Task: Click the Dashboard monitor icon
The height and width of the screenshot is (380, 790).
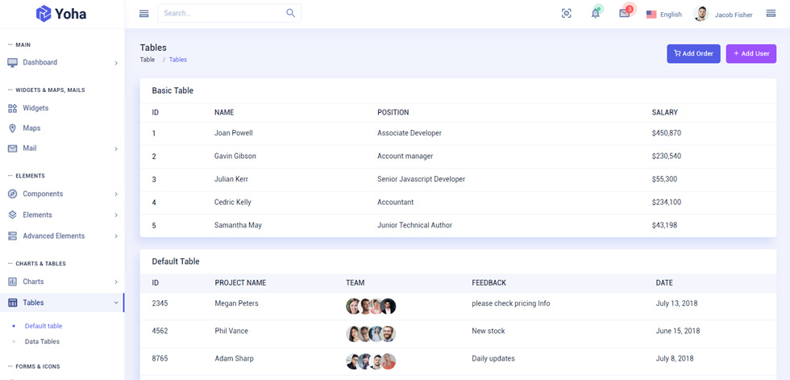Action: 13,62
